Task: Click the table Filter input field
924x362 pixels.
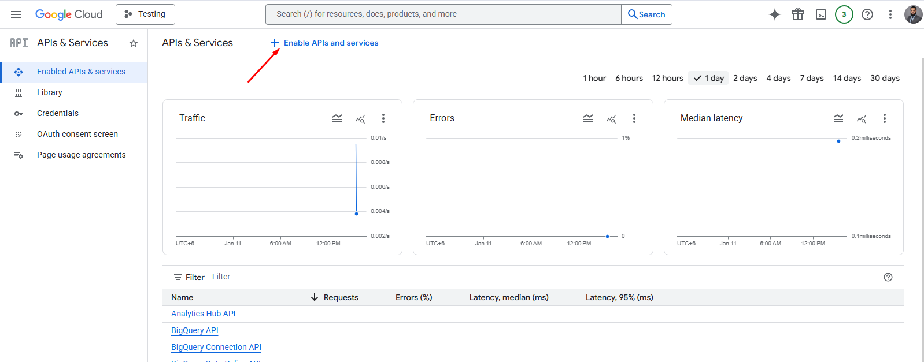Action: (x=347, y=277)
